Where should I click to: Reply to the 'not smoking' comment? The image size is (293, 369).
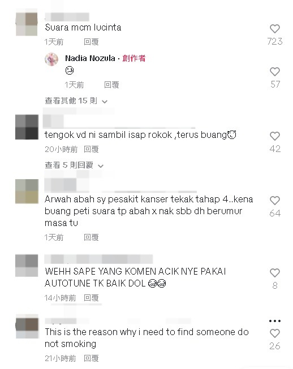pyautogui.click(x=91, y=358)
